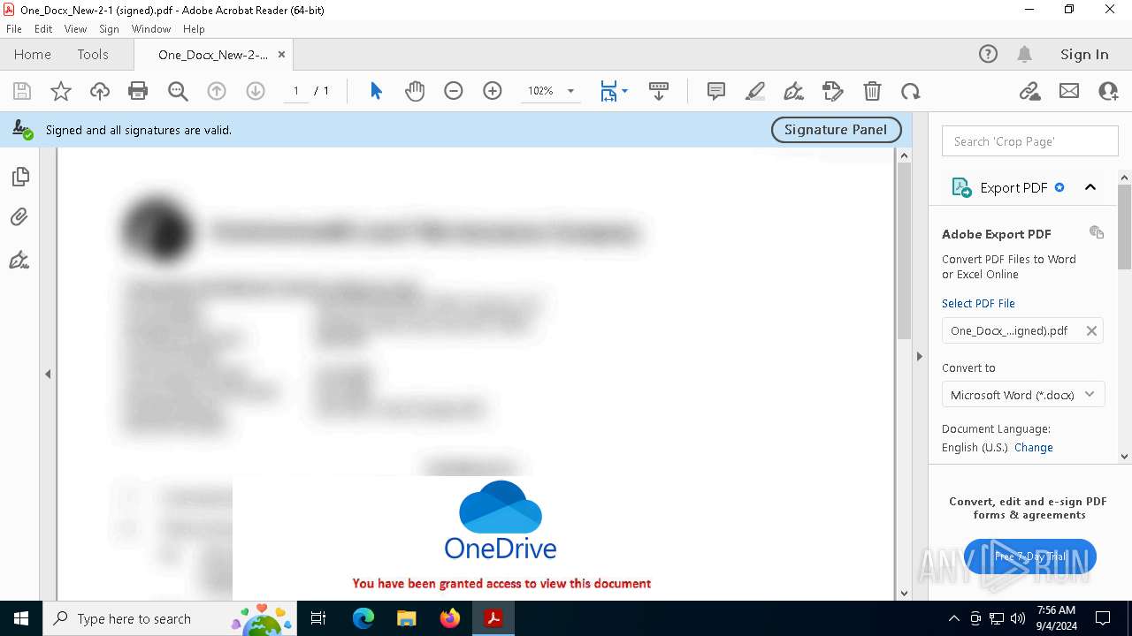Upload file to cloud icon
Image resolution: width=1132 pixels, height=636 pixels.
click(100, 91)
